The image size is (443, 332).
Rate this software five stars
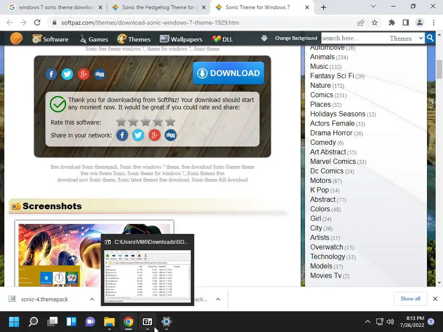170,121
